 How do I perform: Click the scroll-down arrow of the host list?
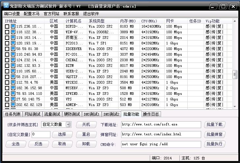coord(235,106)
